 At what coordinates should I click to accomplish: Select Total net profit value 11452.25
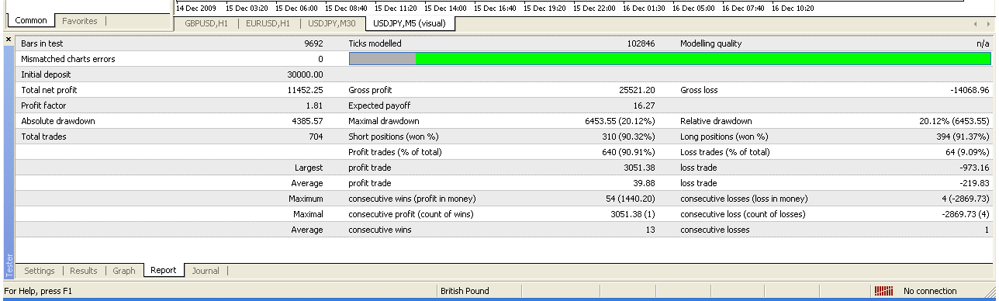[x=305, y=90]
